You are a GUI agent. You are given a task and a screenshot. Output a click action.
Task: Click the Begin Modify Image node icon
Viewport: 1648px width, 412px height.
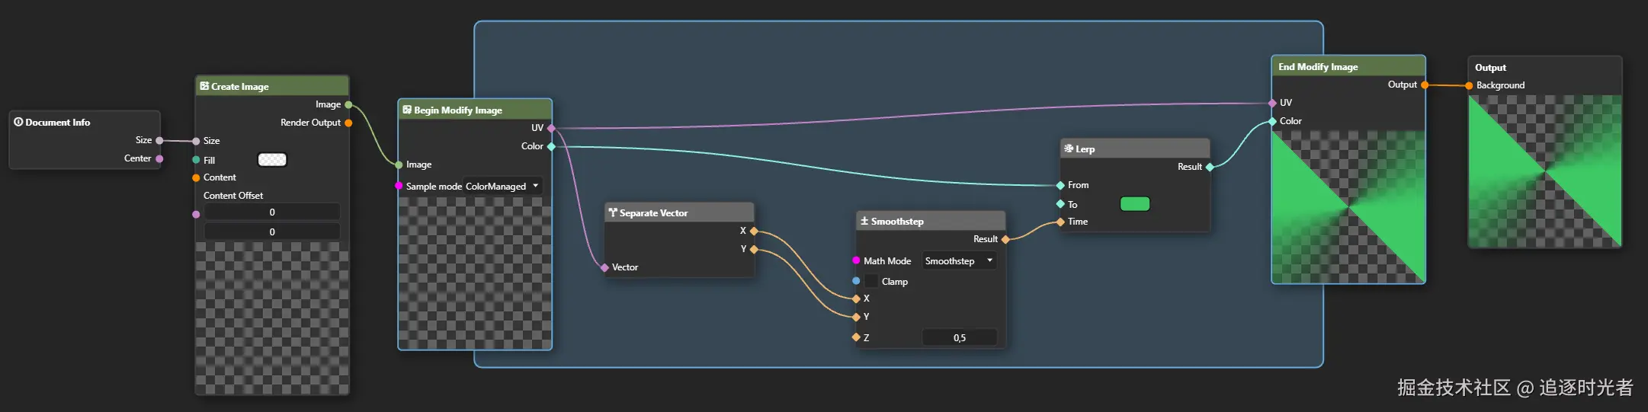(x=407, y=110)
